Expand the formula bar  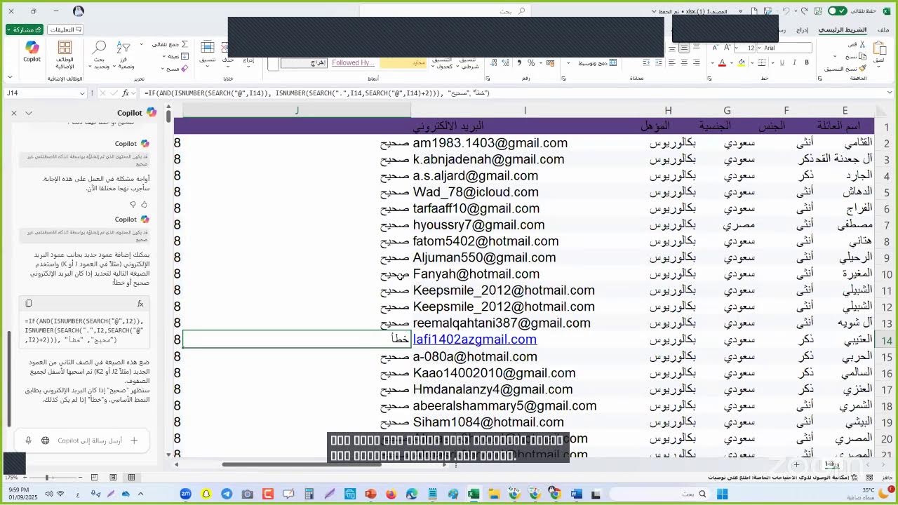point(890,93)
